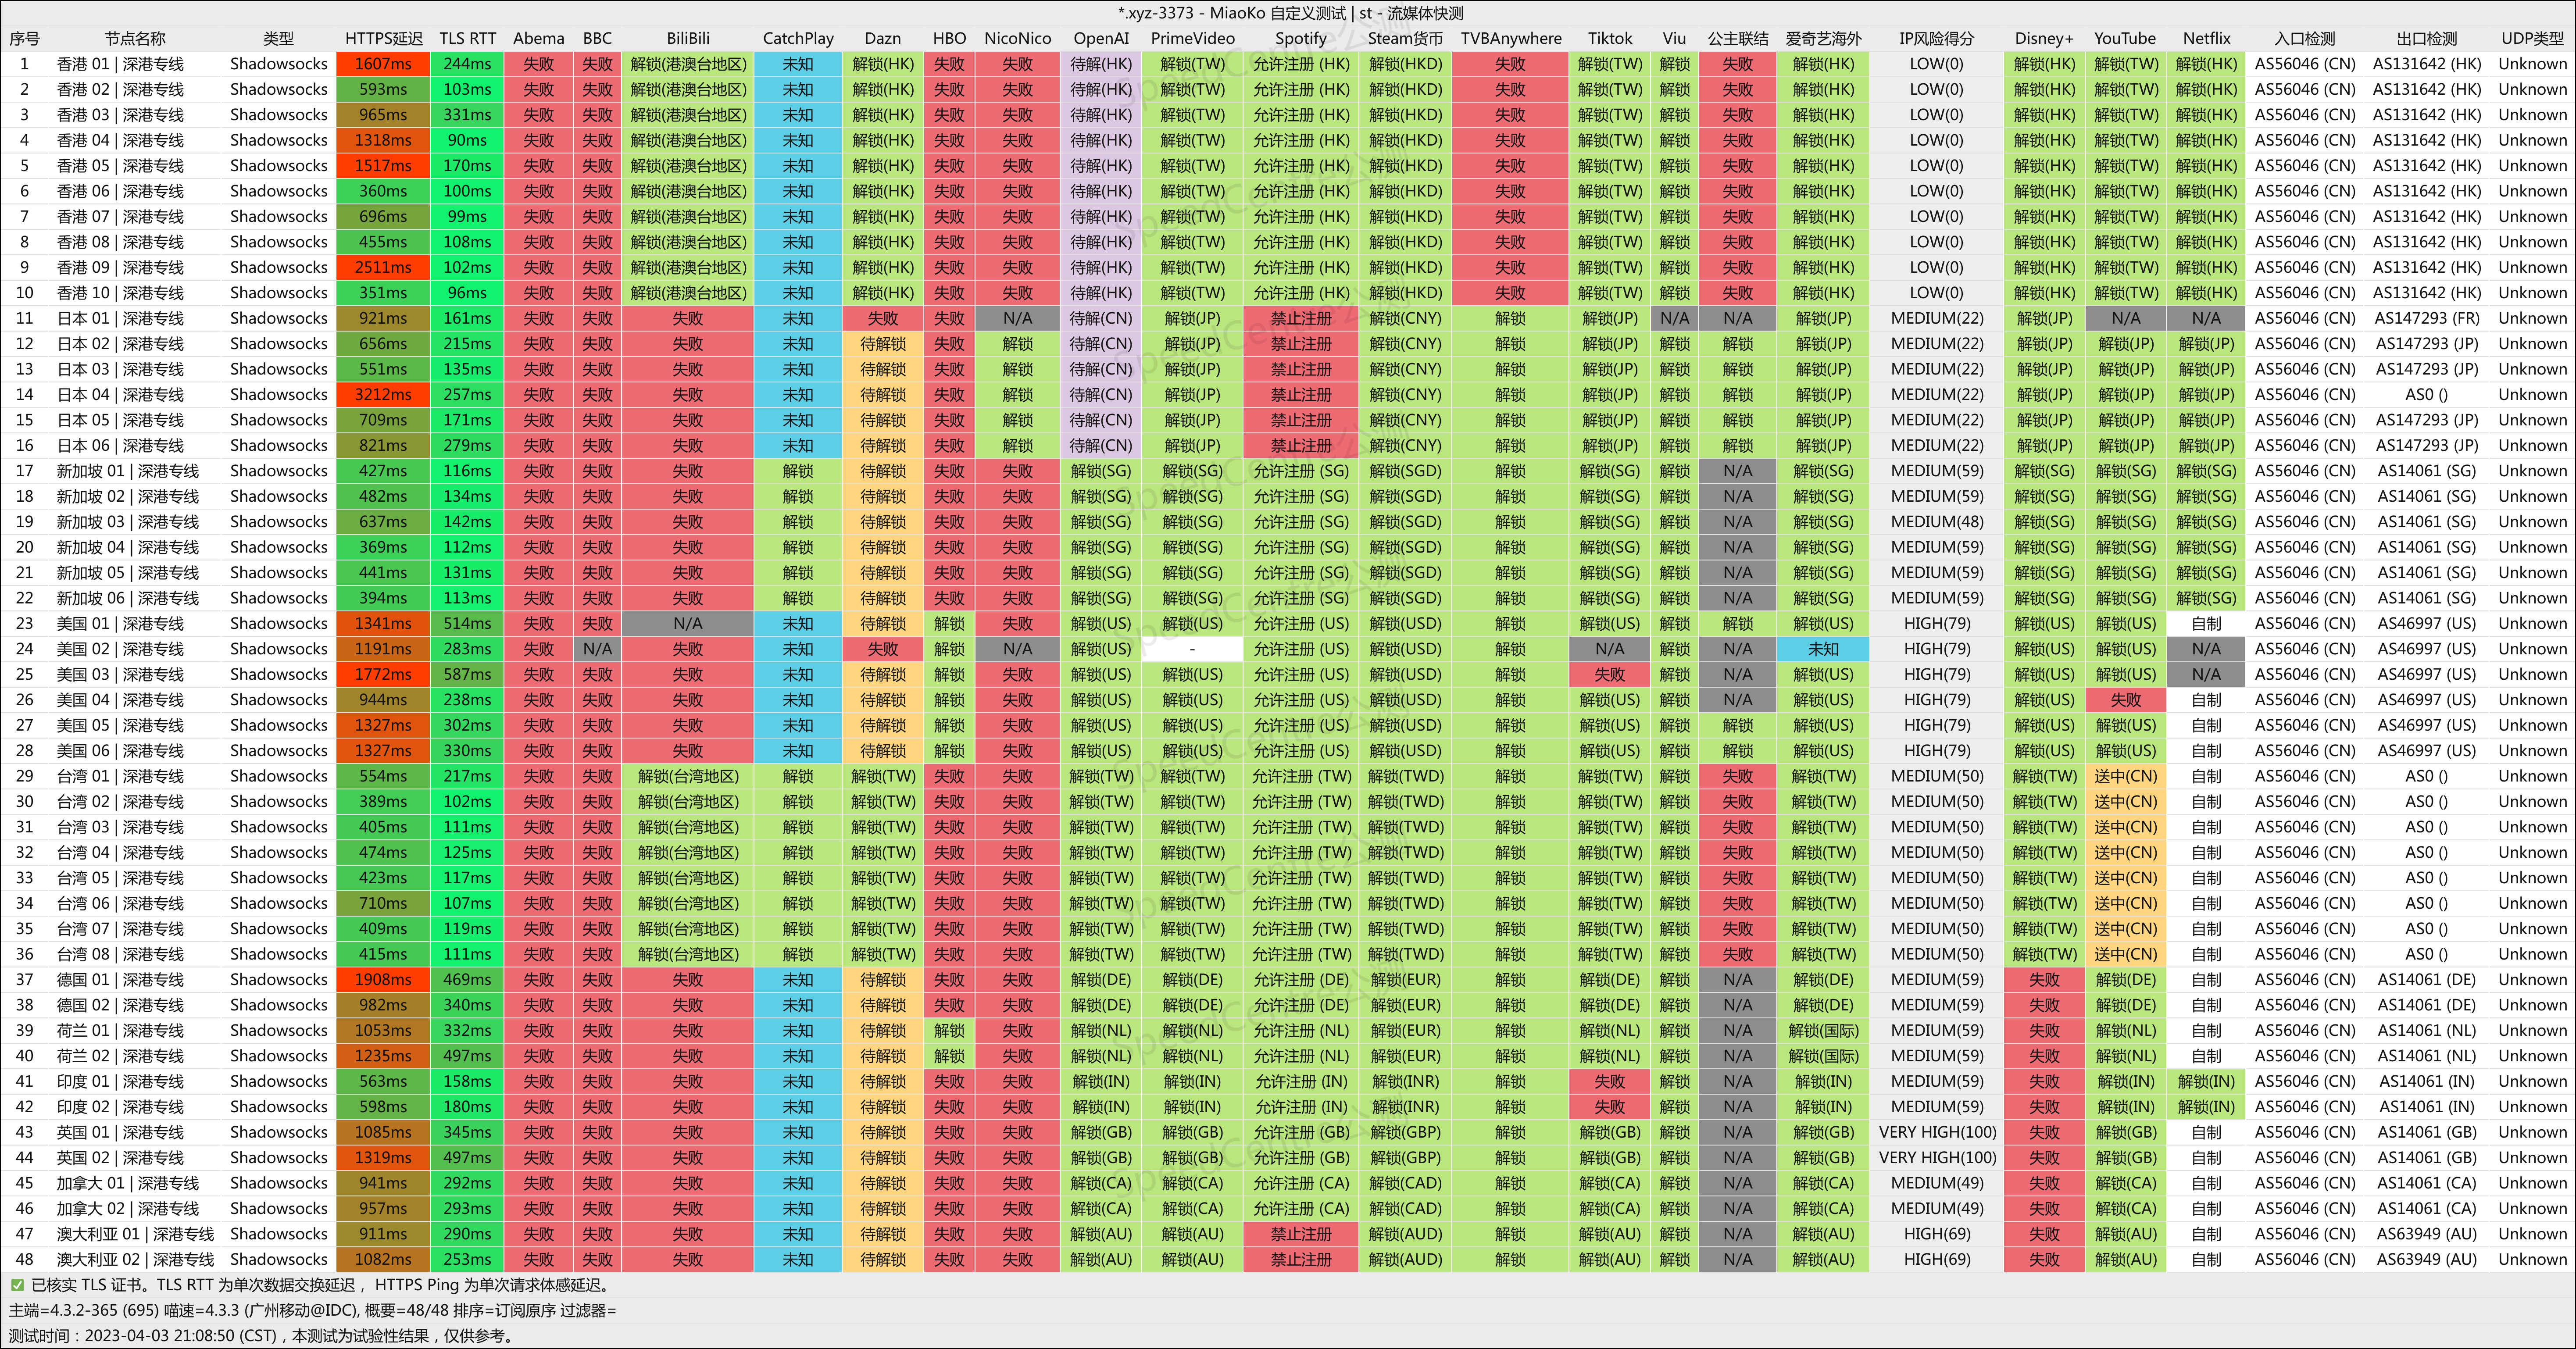Click the 节点名称 column header
This screenshot has width=2576, height=1349.
point(135,38)
